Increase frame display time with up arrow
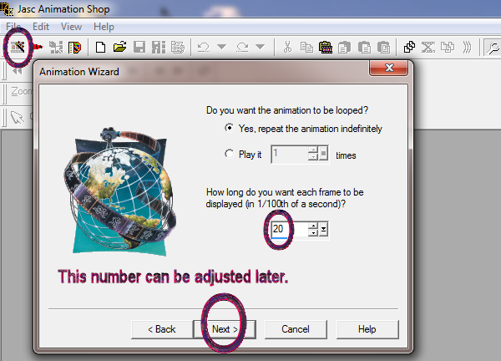The image size is (501, 361). [313, 226]
